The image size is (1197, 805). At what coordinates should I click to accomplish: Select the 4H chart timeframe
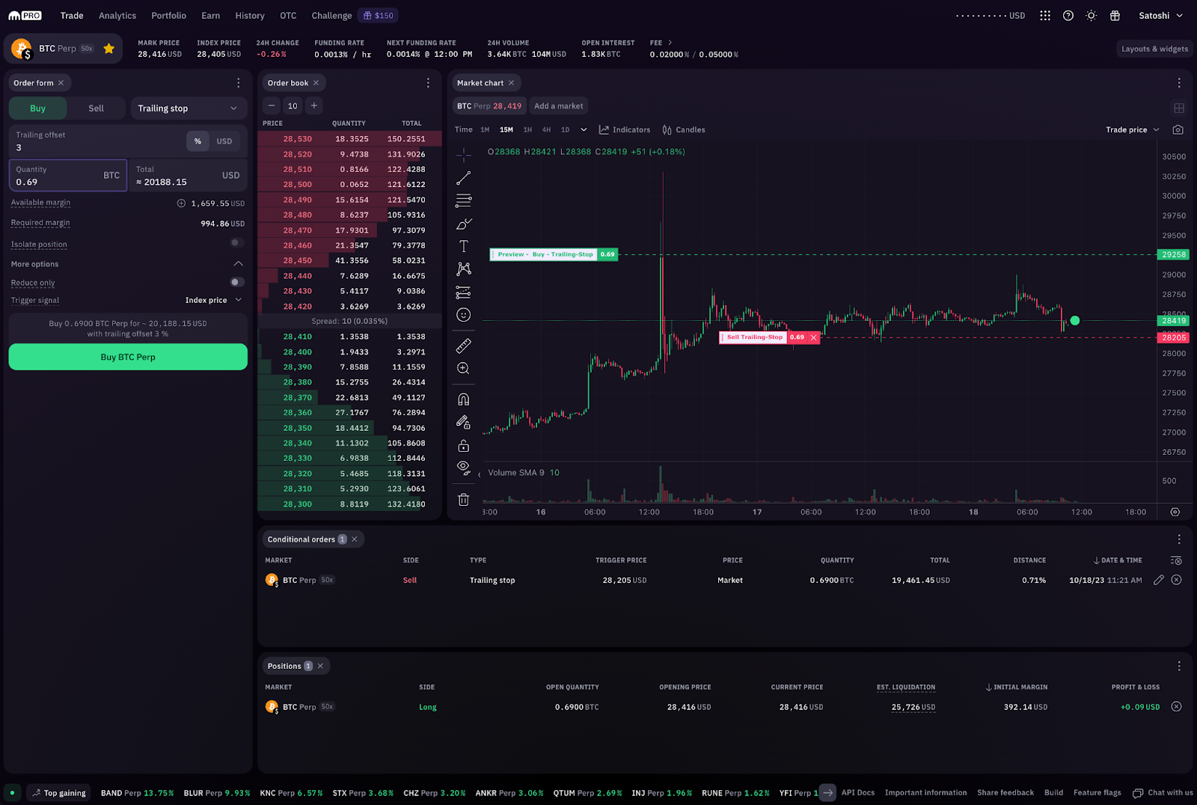pyautogui.click(x=546, y=129)
